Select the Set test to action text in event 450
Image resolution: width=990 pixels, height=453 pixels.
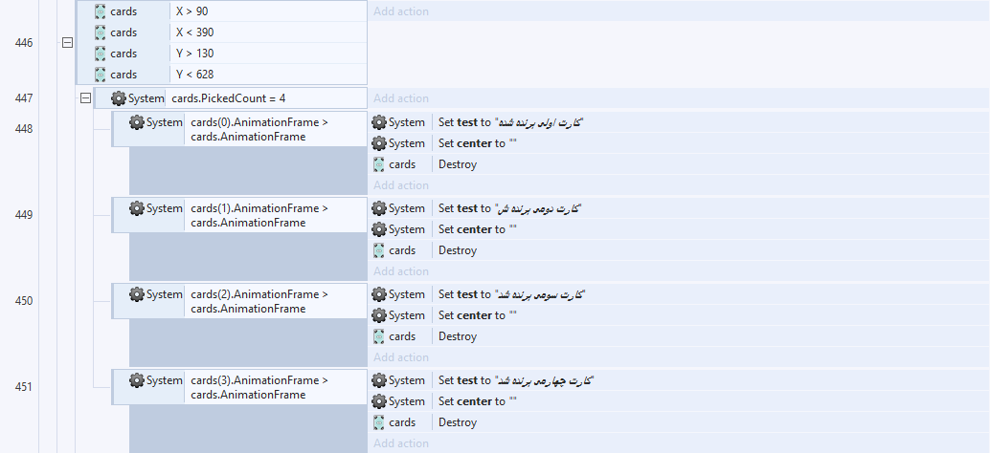pos(512,294)
